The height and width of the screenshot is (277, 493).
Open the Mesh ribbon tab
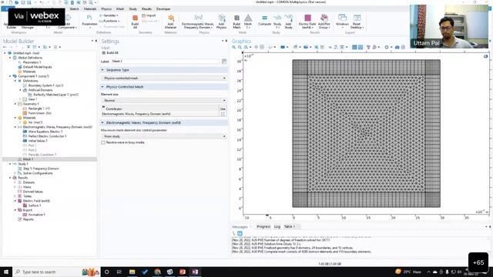pyautogui.click(x=120, y=9)
